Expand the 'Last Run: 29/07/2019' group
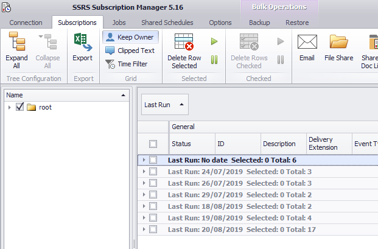Screen dimensions: 378x249 pyautogui.click(x=144, y=195)
